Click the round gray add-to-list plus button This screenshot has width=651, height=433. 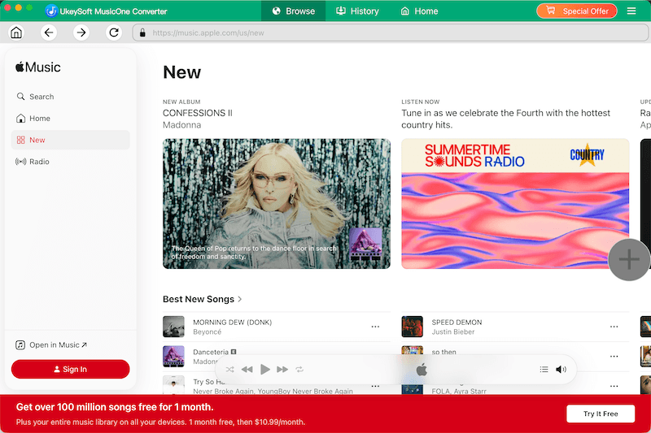tap(628, 259)
